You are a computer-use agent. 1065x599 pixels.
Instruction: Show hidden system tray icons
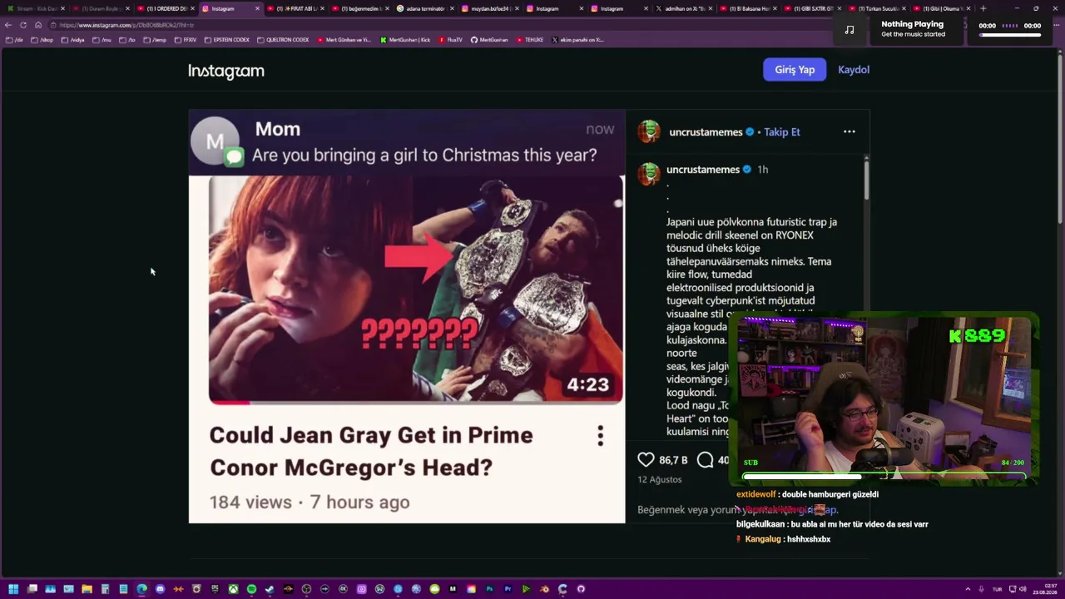pyautogui.click(x=968, y=589)
